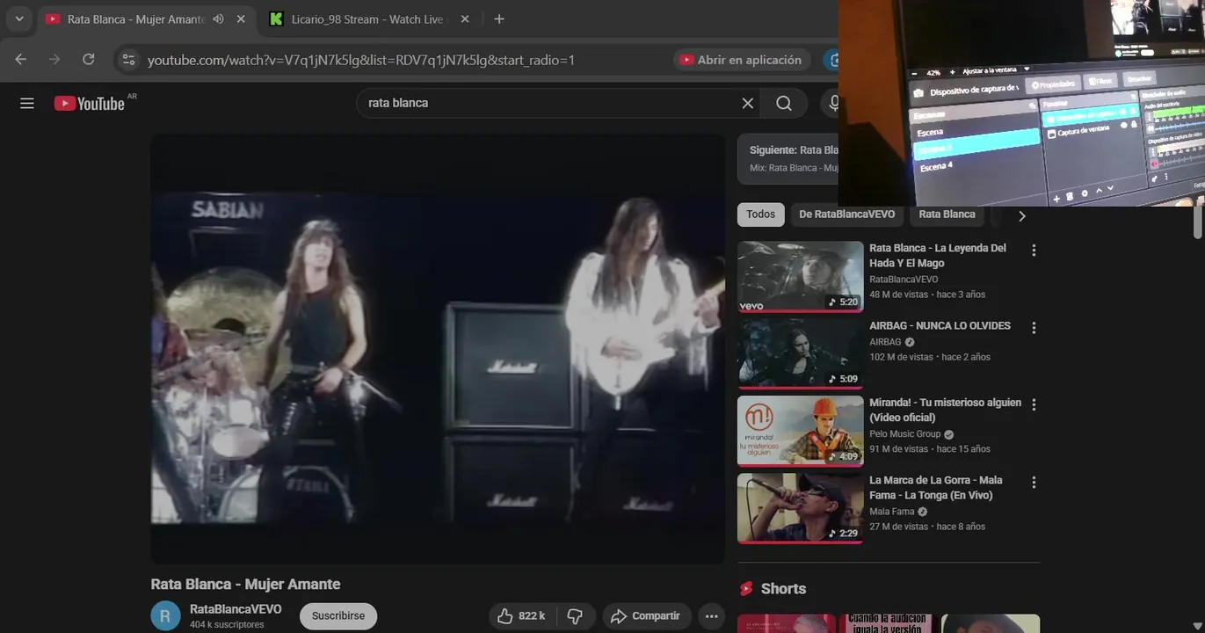This screenshot has height=633, width=1205.
Task: Open more actions menu below video
Action: (x=712, y=616)
